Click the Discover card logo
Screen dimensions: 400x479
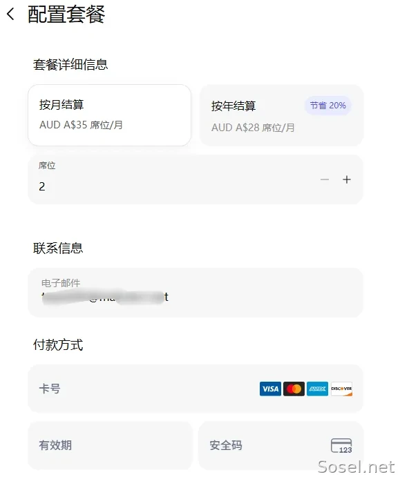click(341, 389)
